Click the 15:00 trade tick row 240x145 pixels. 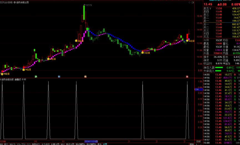[221, 143]
